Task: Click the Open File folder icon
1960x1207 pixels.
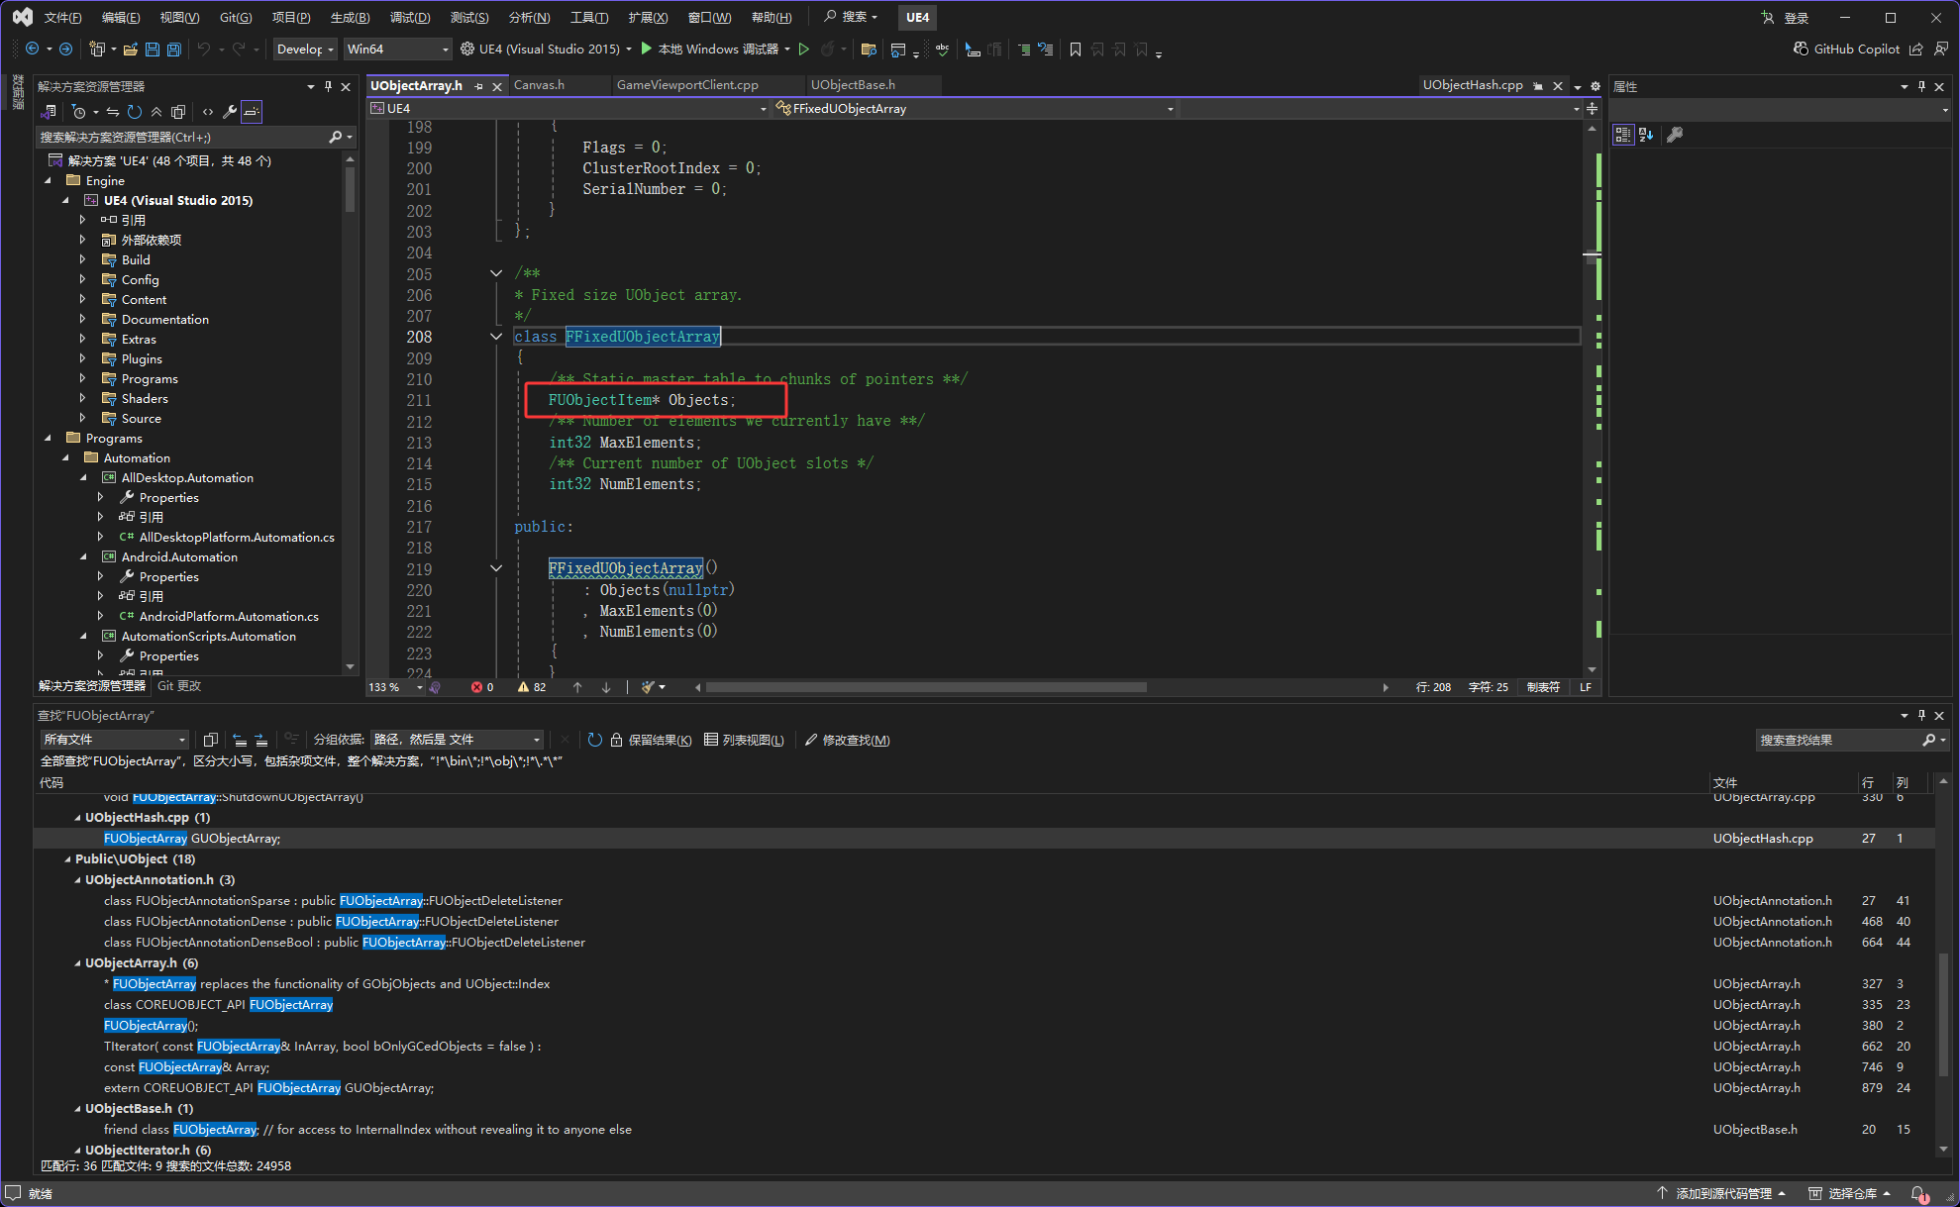Action: pyautogui.click(x=131, y=50)
